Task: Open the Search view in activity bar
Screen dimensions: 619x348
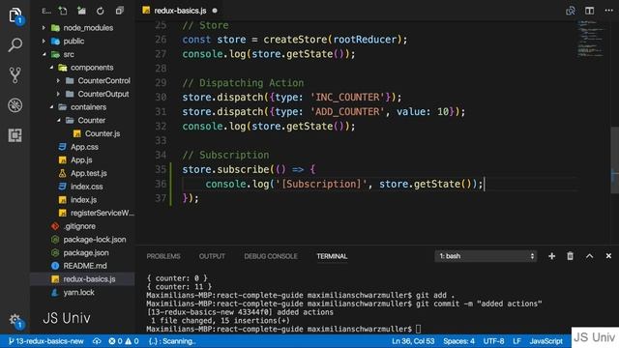Action: pyautogui.click(x=15, y=45)
